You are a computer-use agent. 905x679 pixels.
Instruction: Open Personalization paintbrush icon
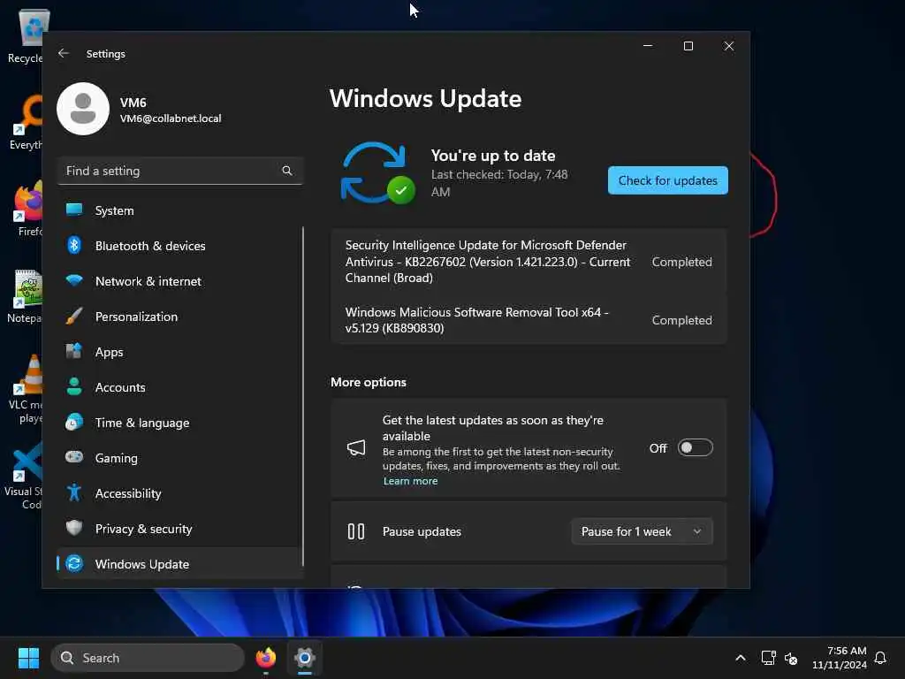[74, 317]
